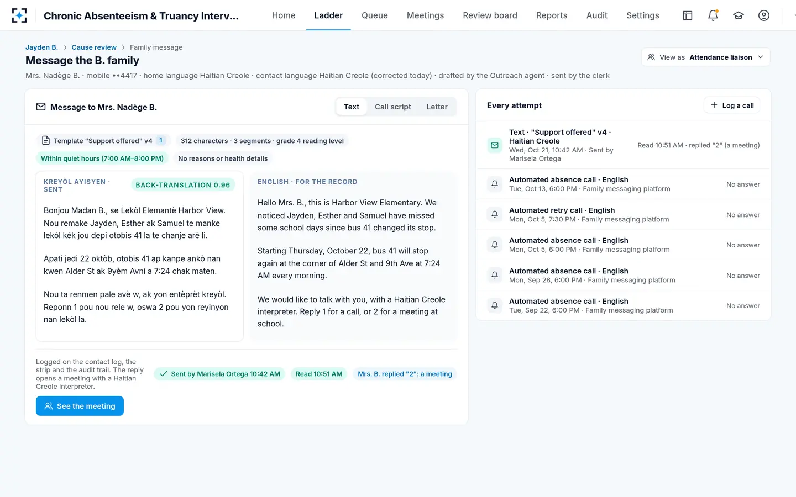Switch to the Call script format

393,107
